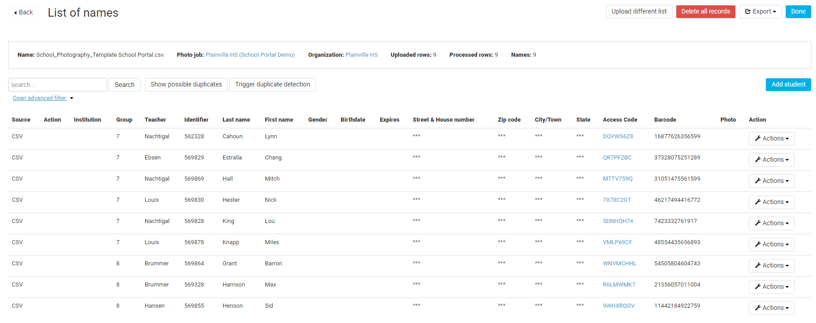Click the List of names heading
The image size is (816, 323).
tap(83, 13)
